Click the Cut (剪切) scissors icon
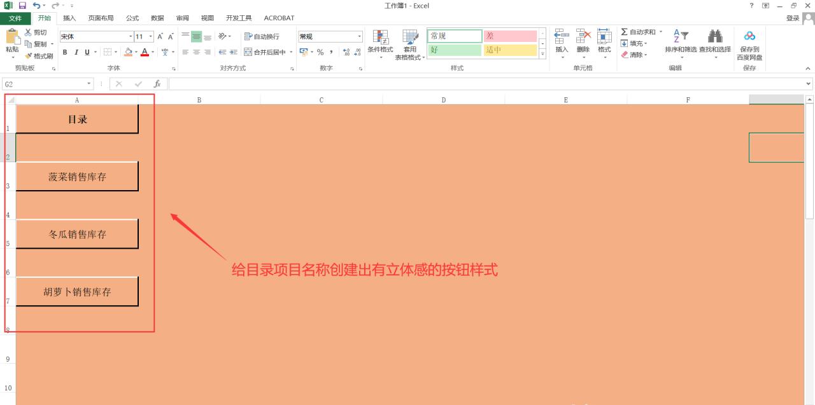 [x=28, y=32]
